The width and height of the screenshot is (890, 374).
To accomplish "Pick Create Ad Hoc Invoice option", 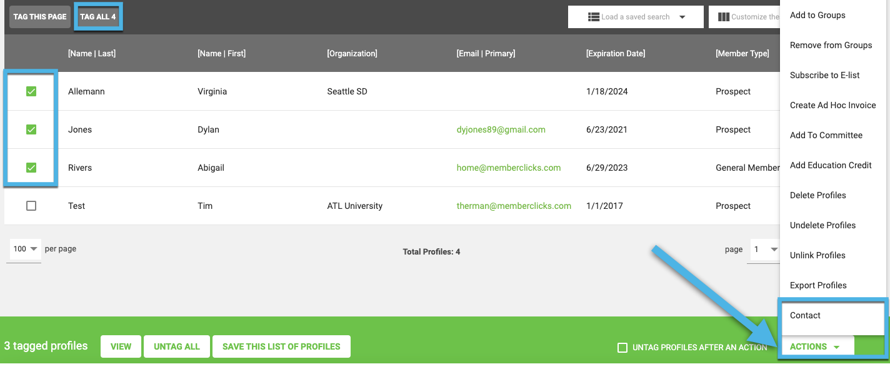I will tap(832, 105).
